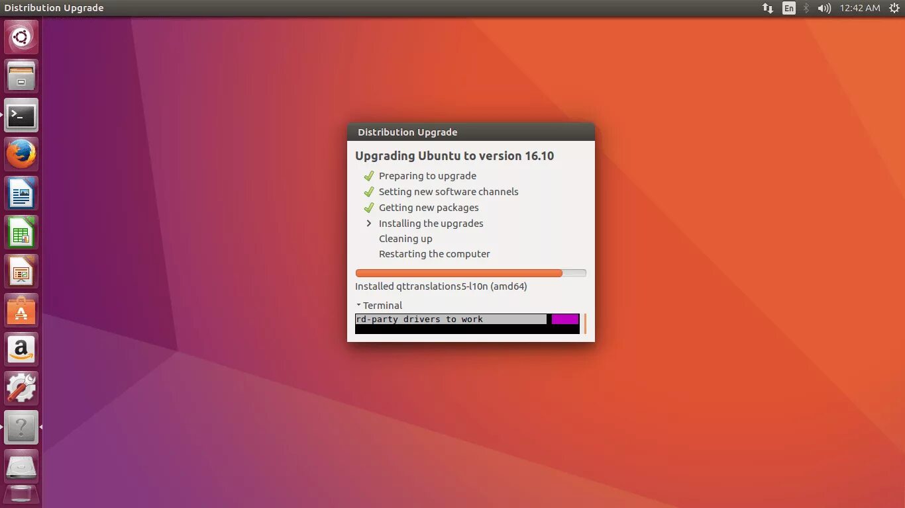Screen dimensions: 905x508
Task: Click the 'Installing the upgrades' step text
Action: 431,224
